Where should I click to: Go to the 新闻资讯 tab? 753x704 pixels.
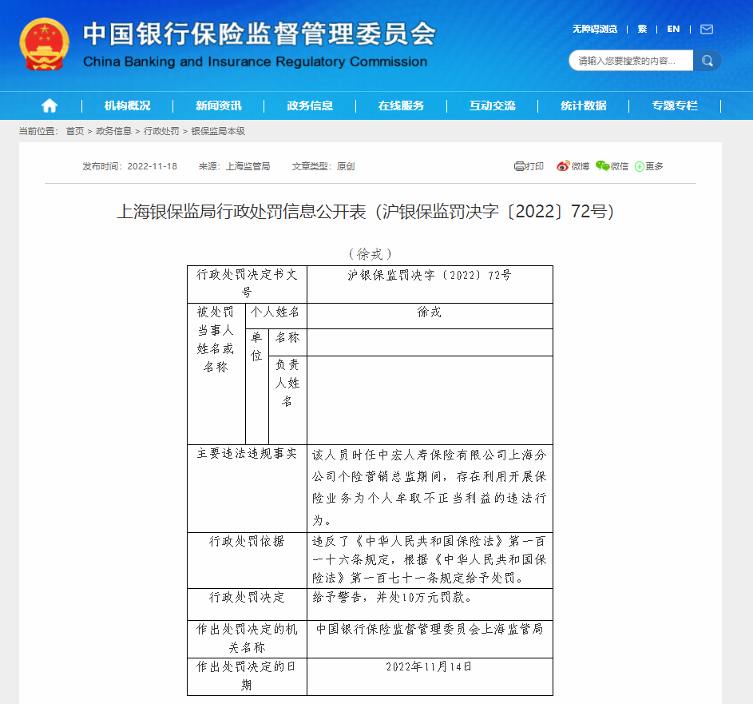218,105
